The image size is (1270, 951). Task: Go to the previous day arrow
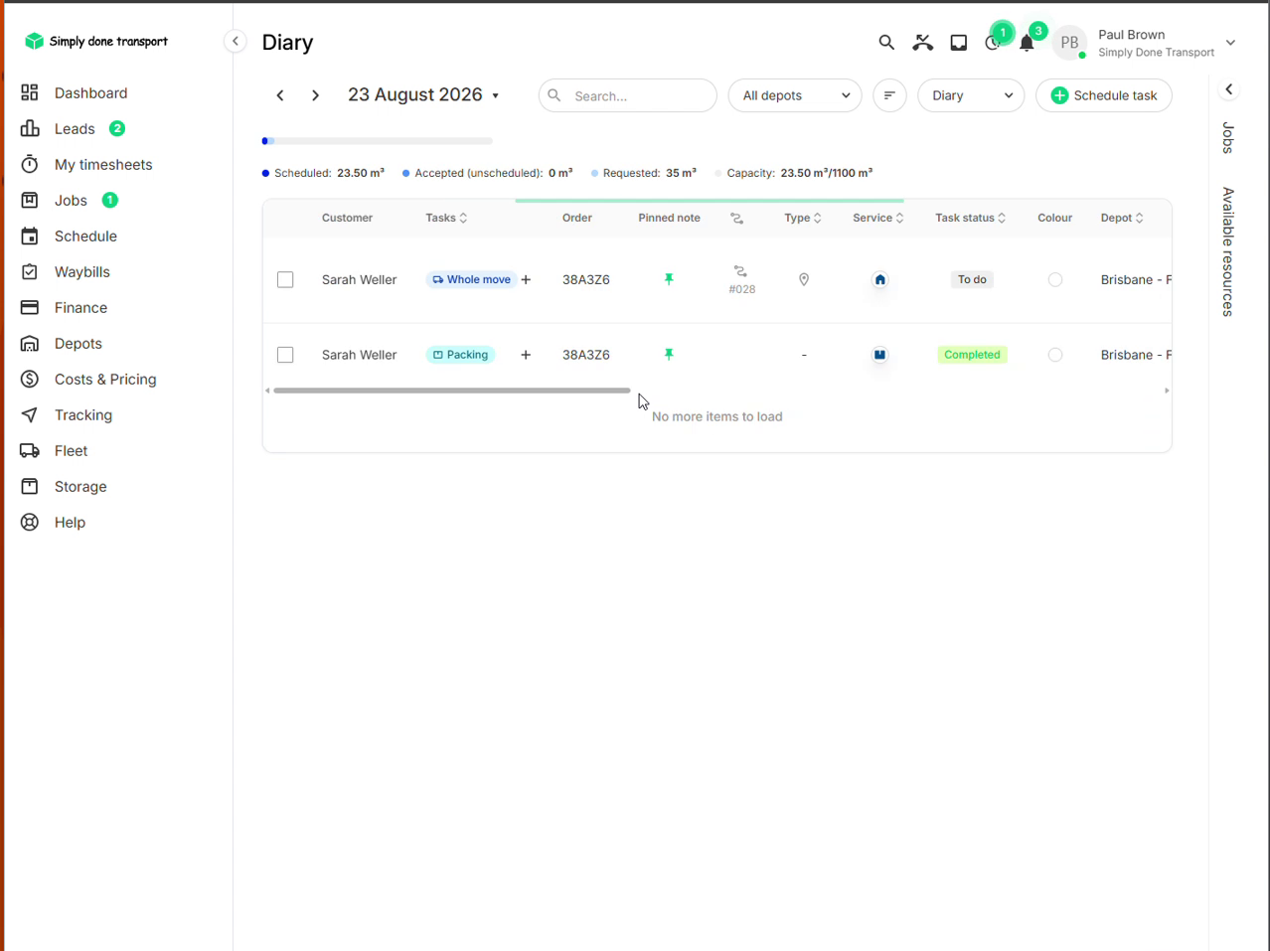point(280,95)
